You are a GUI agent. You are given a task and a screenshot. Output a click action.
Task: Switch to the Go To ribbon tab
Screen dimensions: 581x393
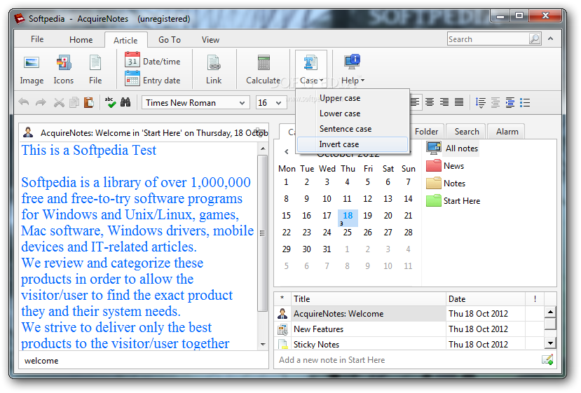coord(170,40)
